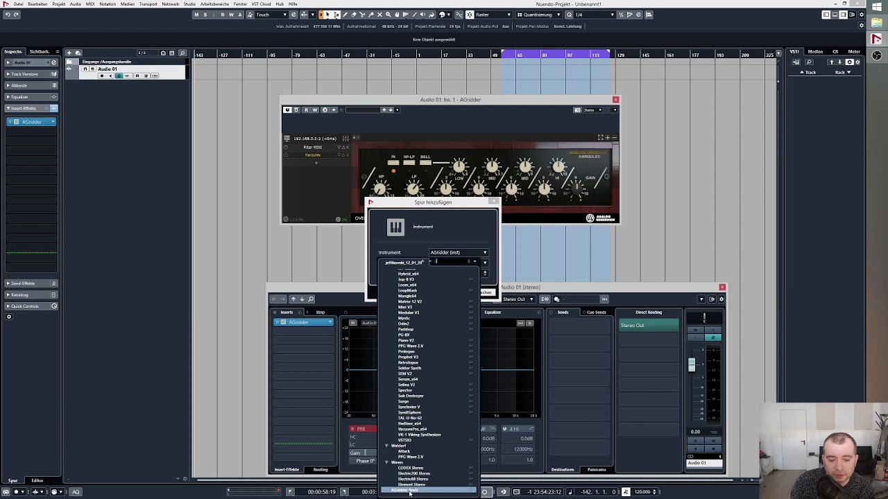Close the AGridder plugin window
Image resolution: width=888 pixels, height=499 pixels.
tap(615, 100)
